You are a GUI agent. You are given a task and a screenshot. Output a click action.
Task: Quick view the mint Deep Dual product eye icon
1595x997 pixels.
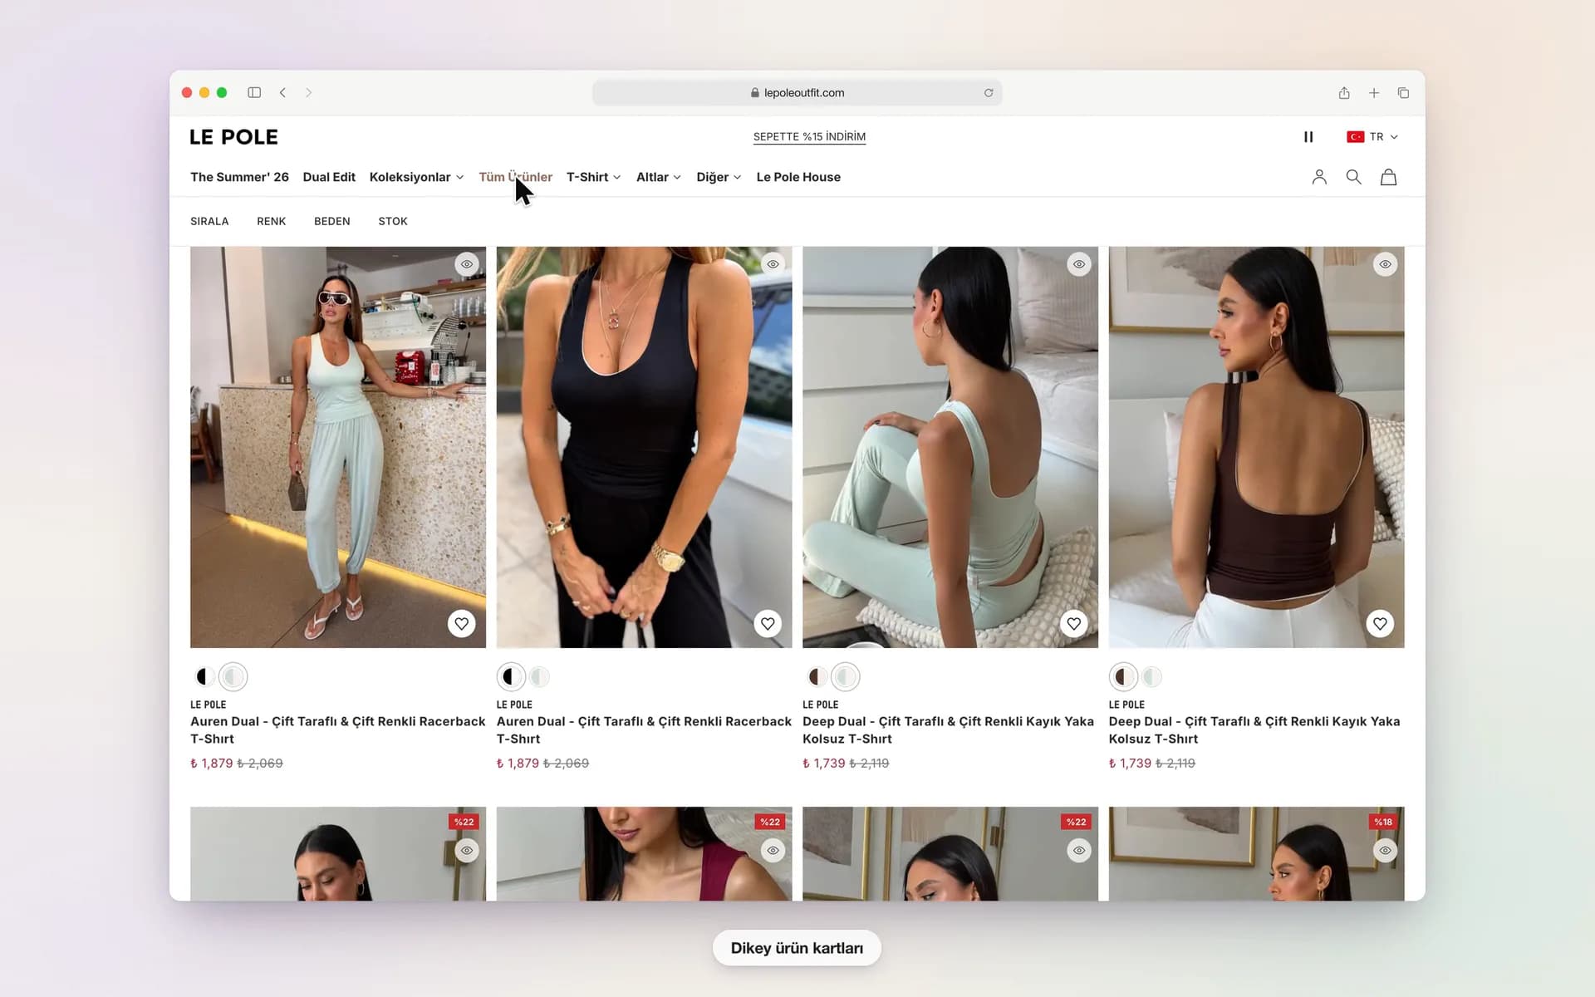1079,264
